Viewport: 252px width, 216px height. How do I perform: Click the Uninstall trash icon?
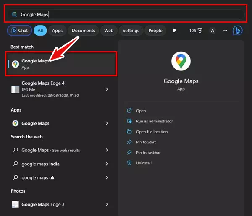tap(129, 163)
